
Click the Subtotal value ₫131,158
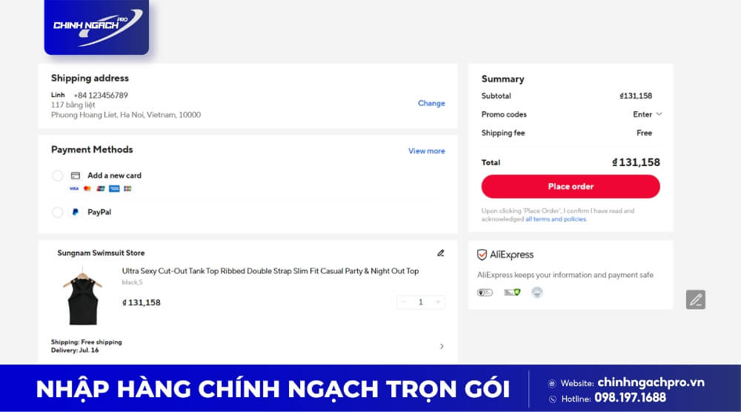point(636,96)
